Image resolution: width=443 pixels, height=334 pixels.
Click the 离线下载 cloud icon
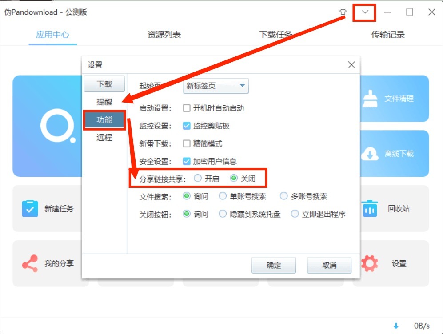pos(370,154)
